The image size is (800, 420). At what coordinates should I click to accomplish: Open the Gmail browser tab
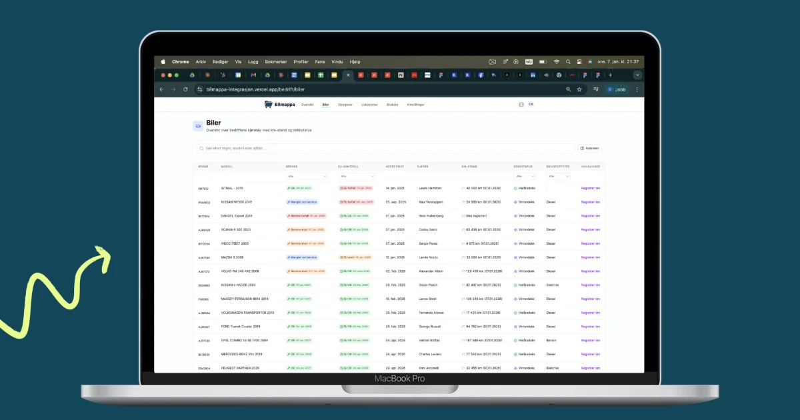(x=253, y=75)
